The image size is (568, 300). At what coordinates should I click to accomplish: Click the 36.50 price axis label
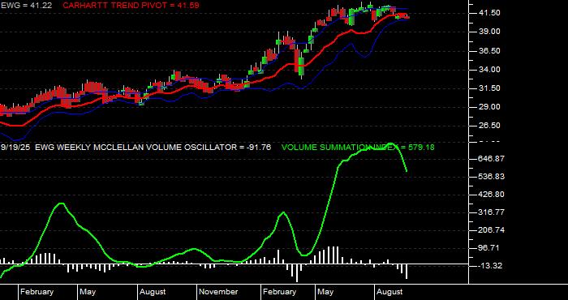click(490, 51)
